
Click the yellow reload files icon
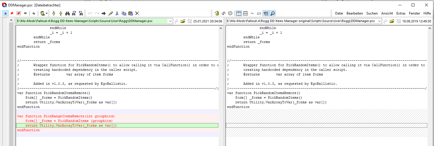click(x=217, y=13)
